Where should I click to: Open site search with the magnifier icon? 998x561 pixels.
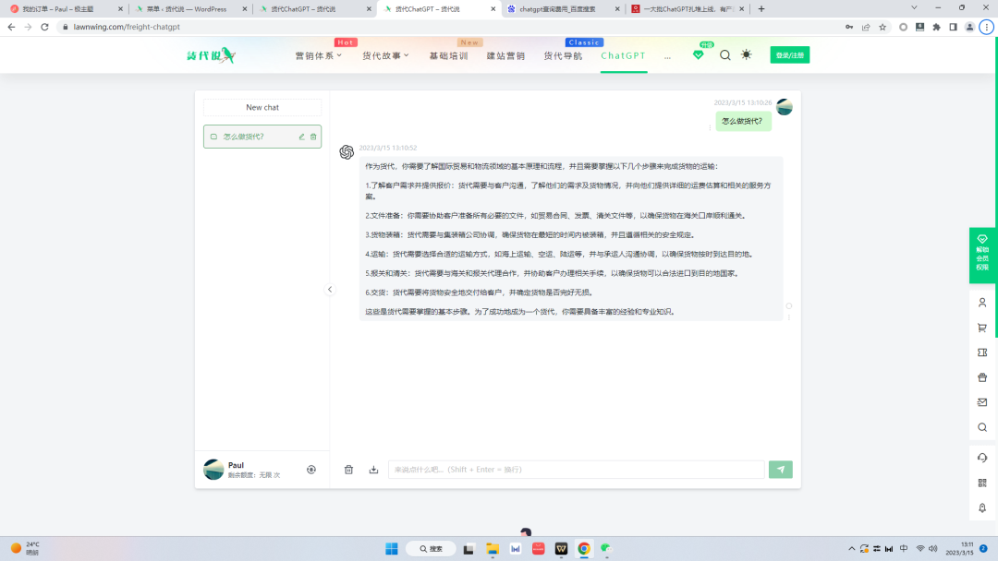tap(724, 54)
